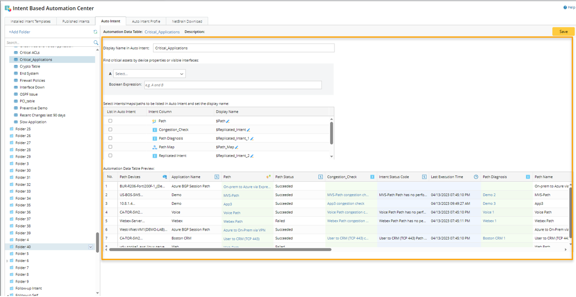576x297 pixels.
Task: Open the condition A Select dropdown
Action: point(149,74)
